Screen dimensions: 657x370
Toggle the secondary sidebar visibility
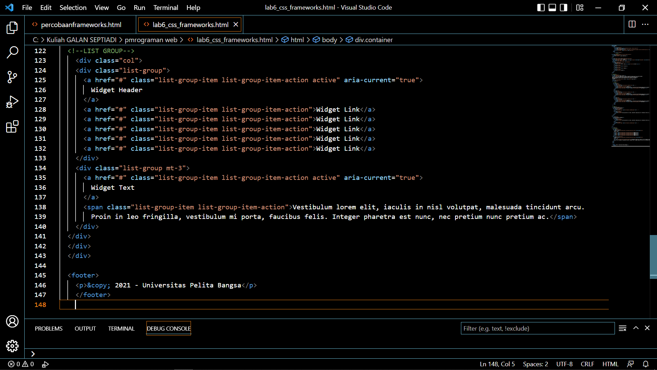(563, 7)
